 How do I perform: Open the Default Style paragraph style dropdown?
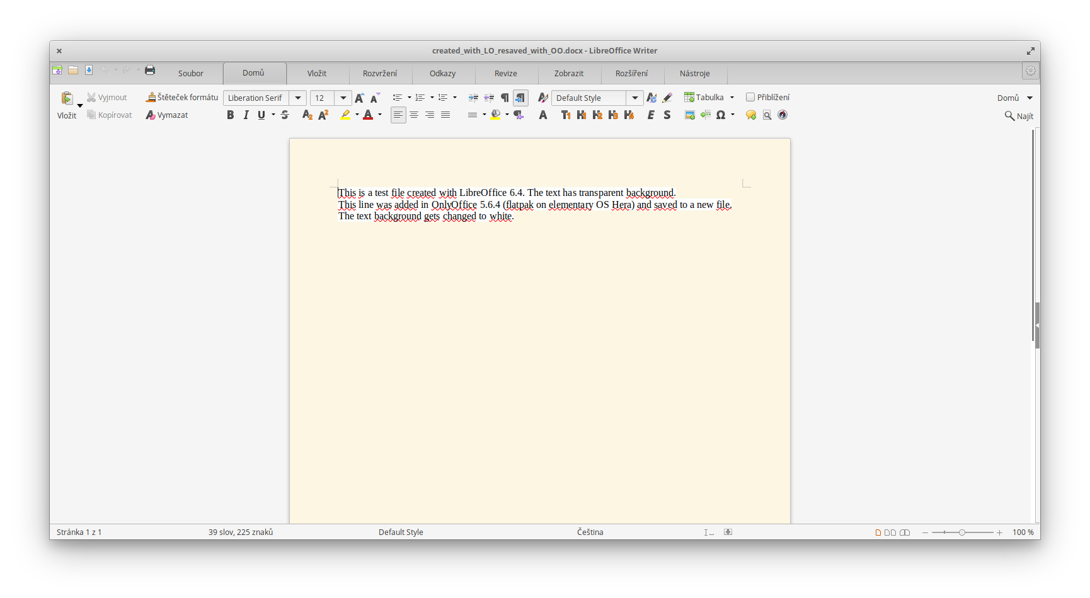635,98
